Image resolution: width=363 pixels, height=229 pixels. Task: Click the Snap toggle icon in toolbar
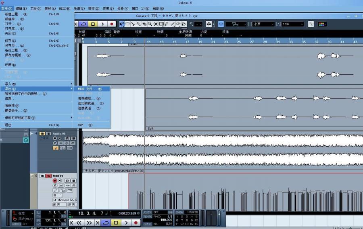click(x=221, y=24)
